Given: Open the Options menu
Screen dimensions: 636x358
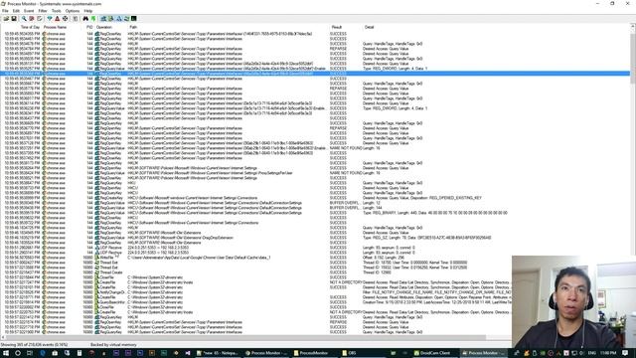Looking at the screenshot, I should coord(73,11).
